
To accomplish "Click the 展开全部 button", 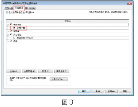I will [62, 71].
